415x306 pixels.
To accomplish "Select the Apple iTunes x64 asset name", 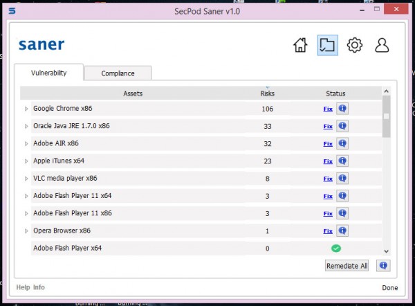I will click(59, 161).
